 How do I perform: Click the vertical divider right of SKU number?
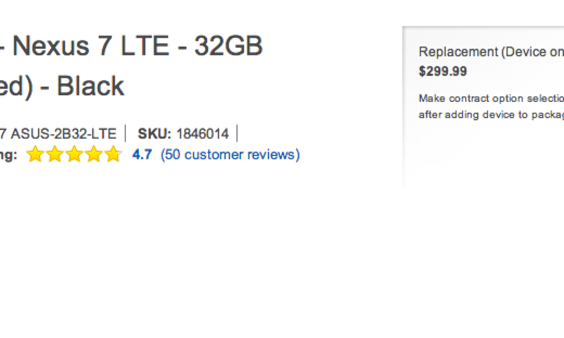click(237, 134)
